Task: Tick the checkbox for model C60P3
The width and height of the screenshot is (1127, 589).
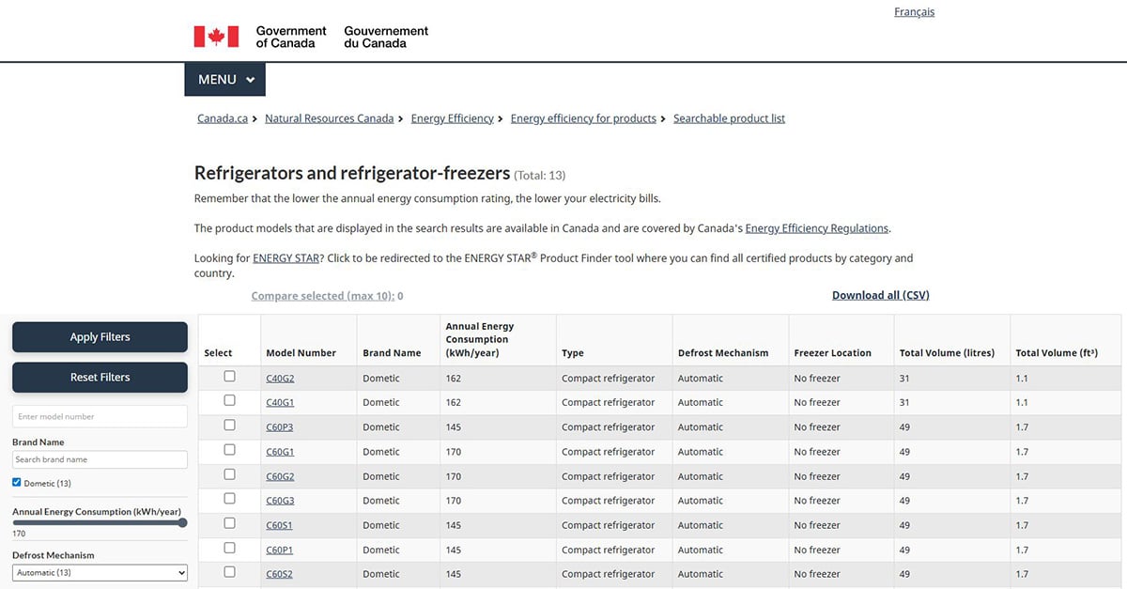Action: (x=229, y=426)
